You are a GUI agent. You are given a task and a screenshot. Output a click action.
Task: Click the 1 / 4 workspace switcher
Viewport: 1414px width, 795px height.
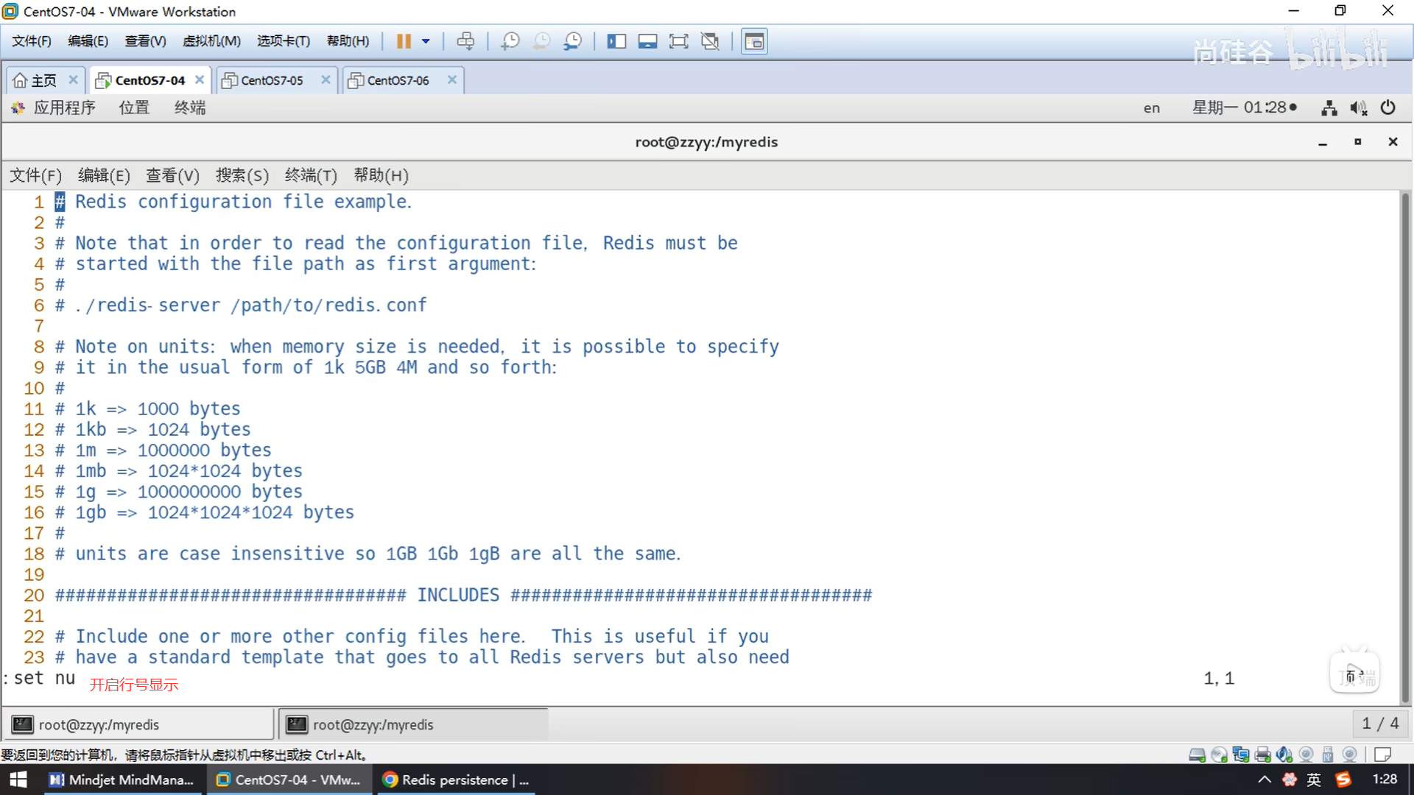1380,724
